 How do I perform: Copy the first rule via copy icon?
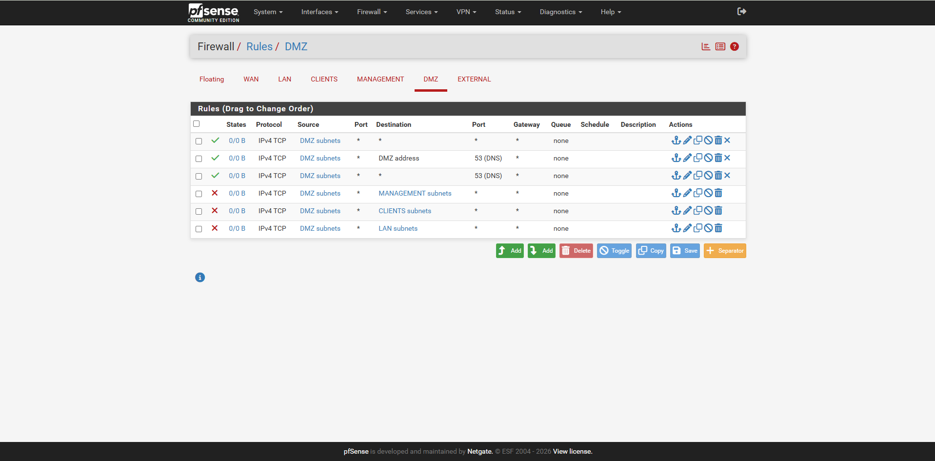pyautogui.click(x=698, y=140)
